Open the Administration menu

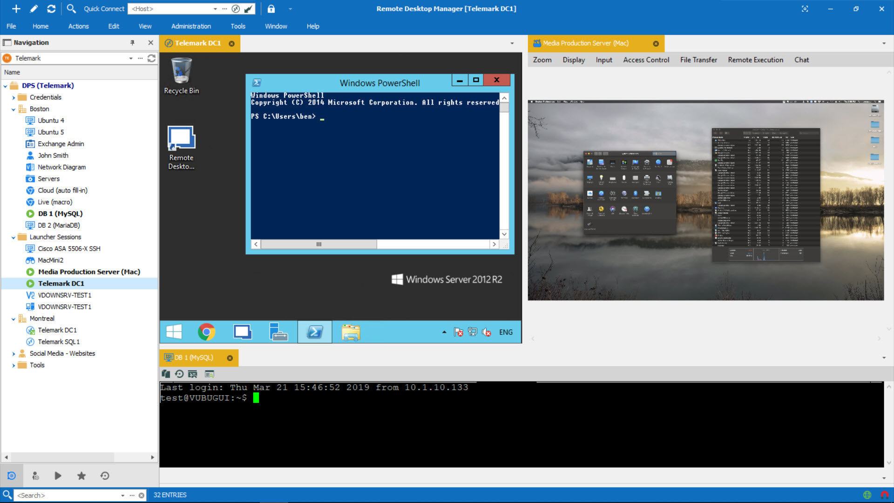click(x=190, y=26)
